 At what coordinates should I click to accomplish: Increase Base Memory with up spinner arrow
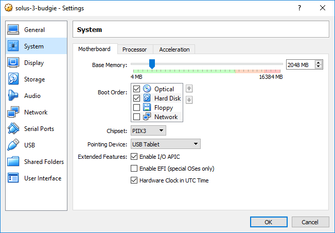coord(319,63)
